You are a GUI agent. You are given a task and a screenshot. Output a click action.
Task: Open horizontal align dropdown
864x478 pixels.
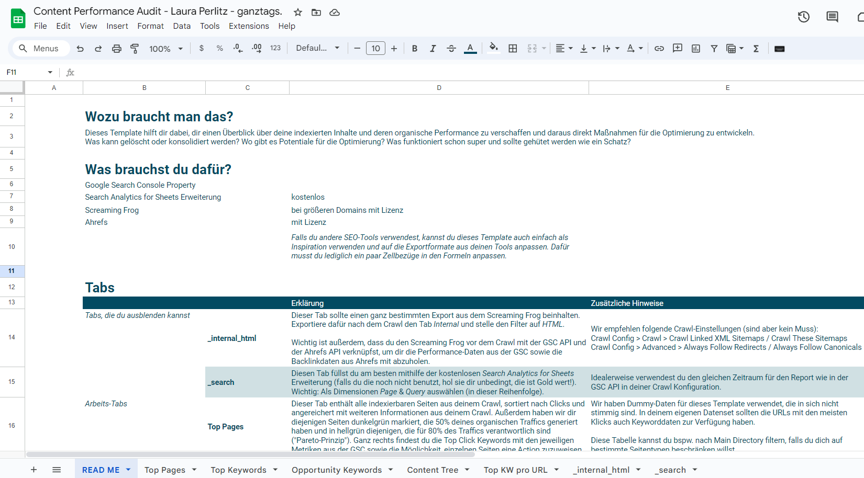[564, 48]
